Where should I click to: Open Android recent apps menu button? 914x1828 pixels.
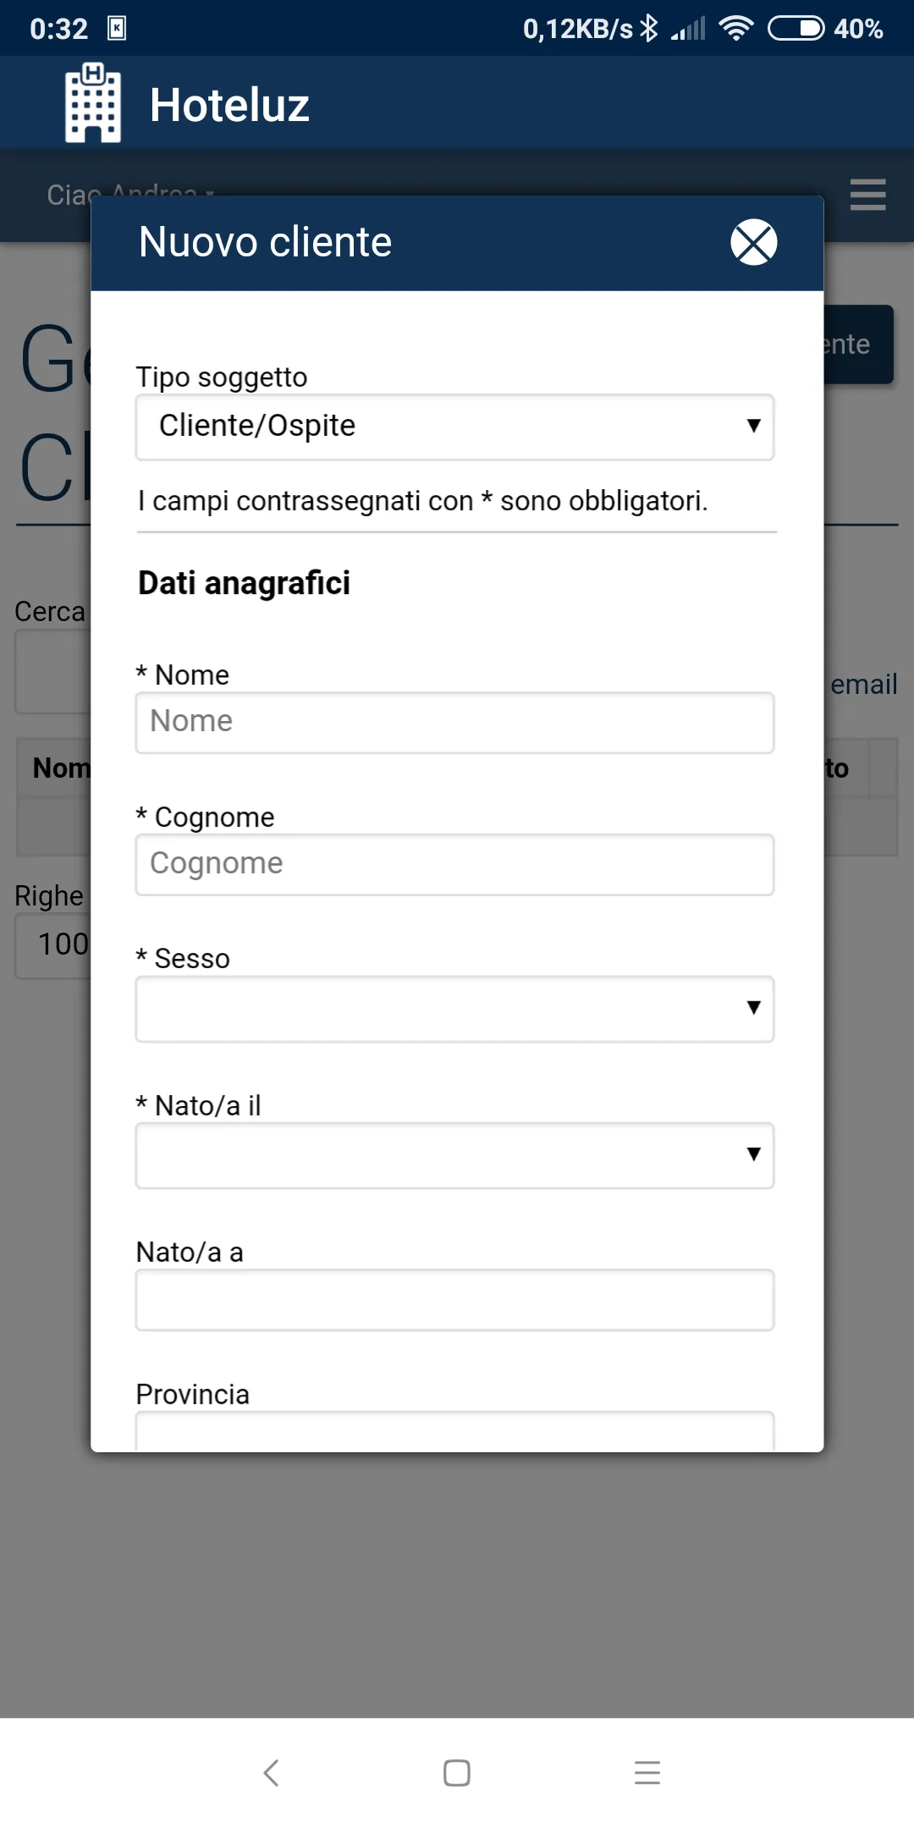(647, 1772)
